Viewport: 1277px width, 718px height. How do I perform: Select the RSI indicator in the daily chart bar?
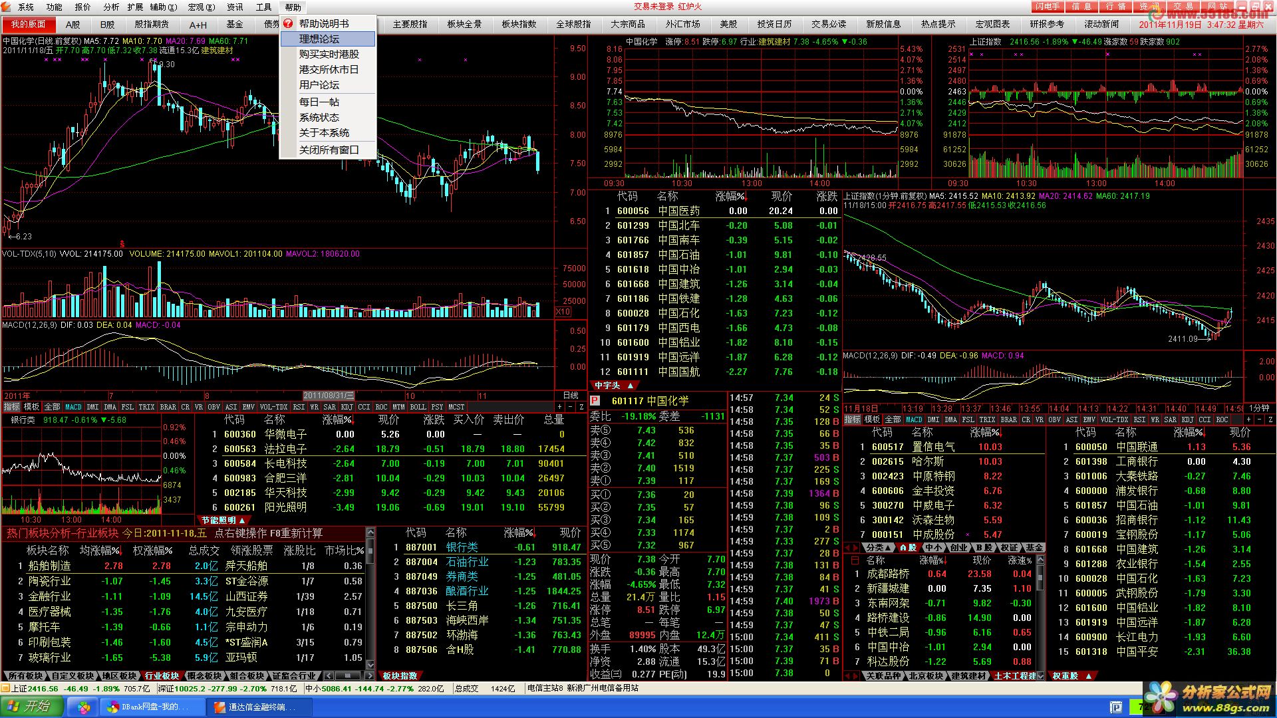(299, 407)
